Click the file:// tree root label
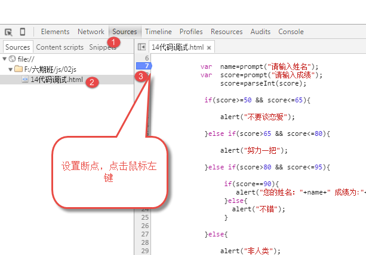 (x=26, y=59)
